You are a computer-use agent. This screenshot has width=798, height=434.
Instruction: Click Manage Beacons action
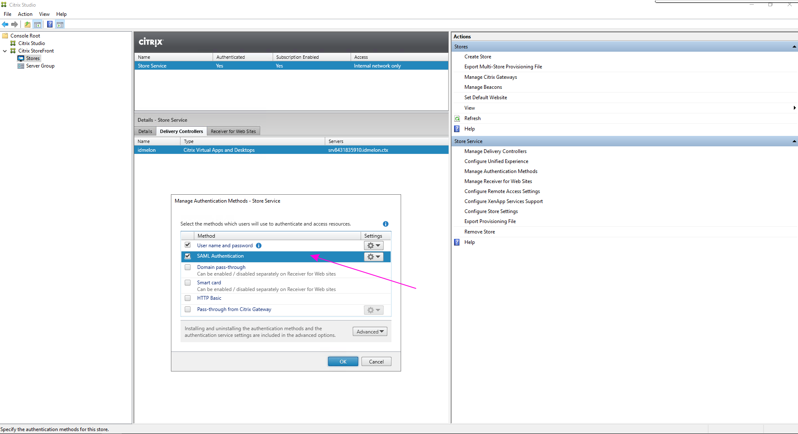tap(483, 87)
